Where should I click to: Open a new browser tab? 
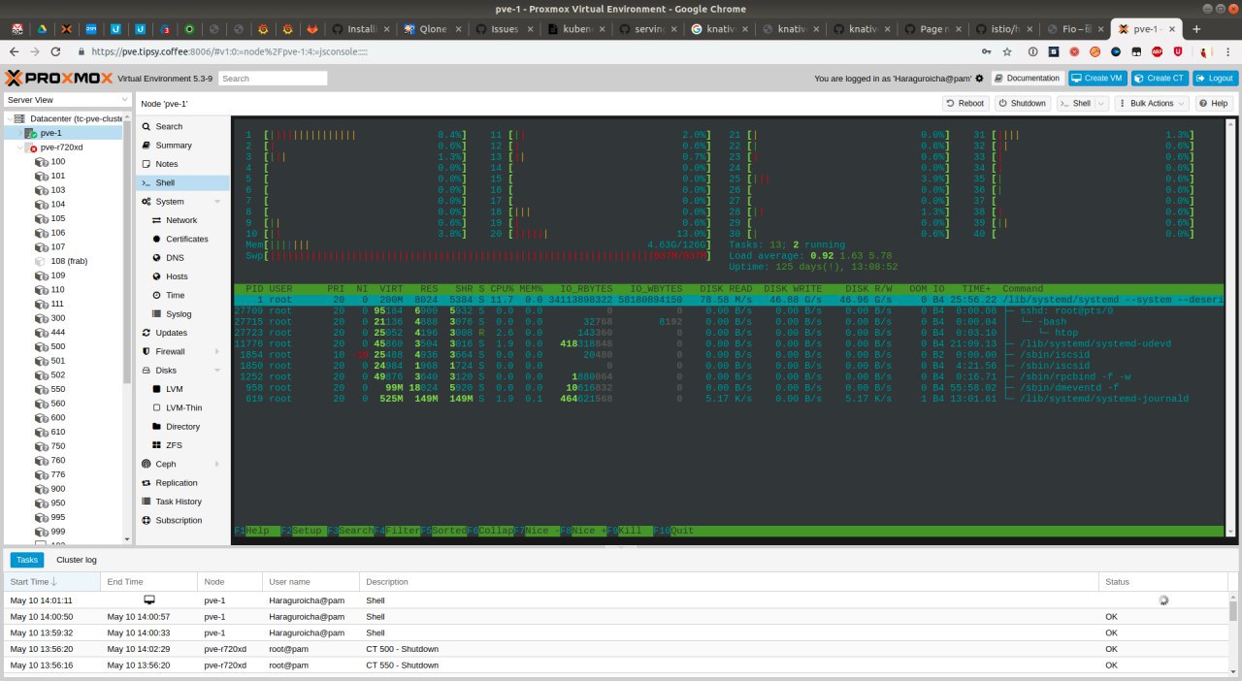tap(1196, 29)
